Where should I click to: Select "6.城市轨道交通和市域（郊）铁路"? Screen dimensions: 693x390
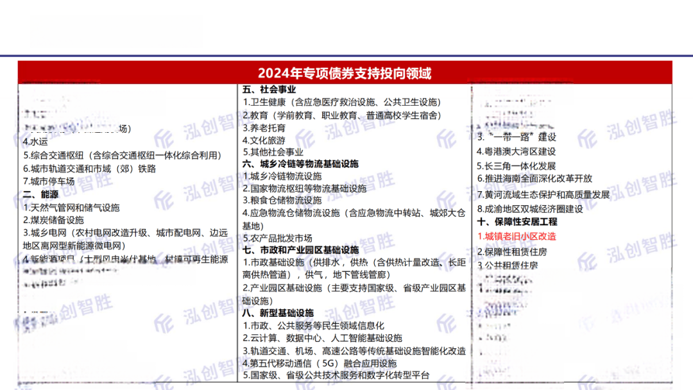[x=90, y=169]
